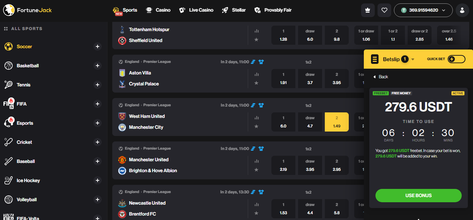View statistics icon for Aston Villa match
Viewport: 473px width, 220px height.
pyautogui.click(x=256, y=74)
